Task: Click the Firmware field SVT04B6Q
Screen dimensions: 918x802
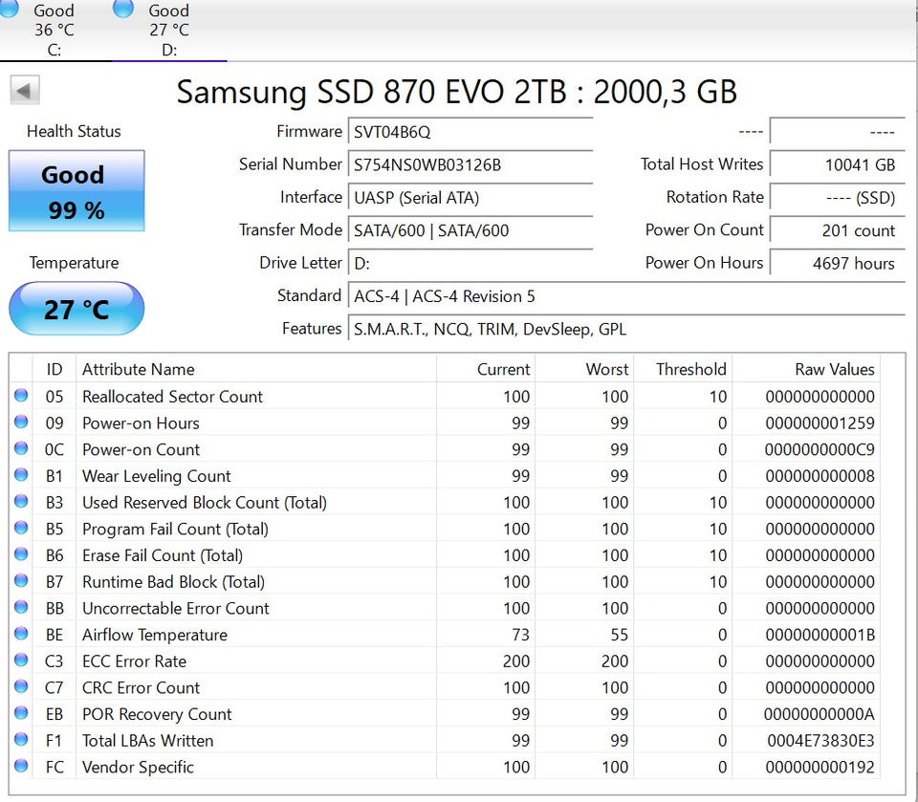Action: coord(470,132)
